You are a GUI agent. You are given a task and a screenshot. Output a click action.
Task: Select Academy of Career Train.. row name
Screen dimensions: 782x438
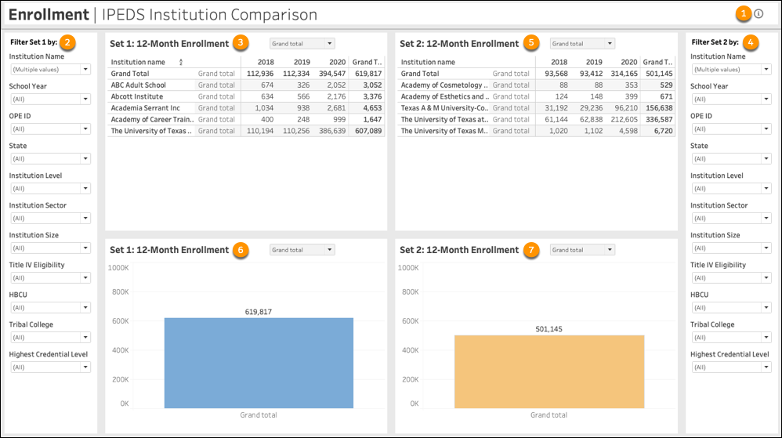click(152, 120)
